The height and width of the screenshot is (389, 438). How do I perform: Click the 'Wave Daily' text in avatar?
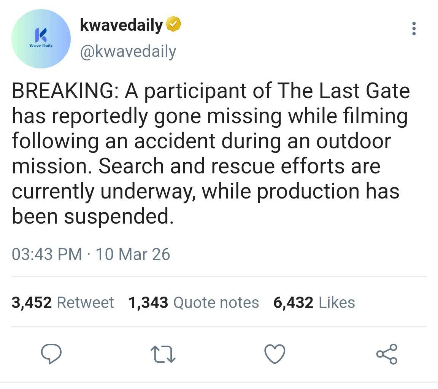41,46
